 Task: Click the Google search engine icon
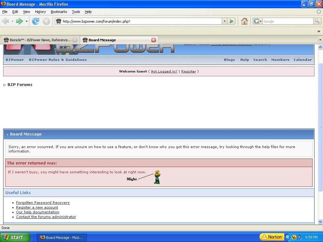[x=256, y=21]
